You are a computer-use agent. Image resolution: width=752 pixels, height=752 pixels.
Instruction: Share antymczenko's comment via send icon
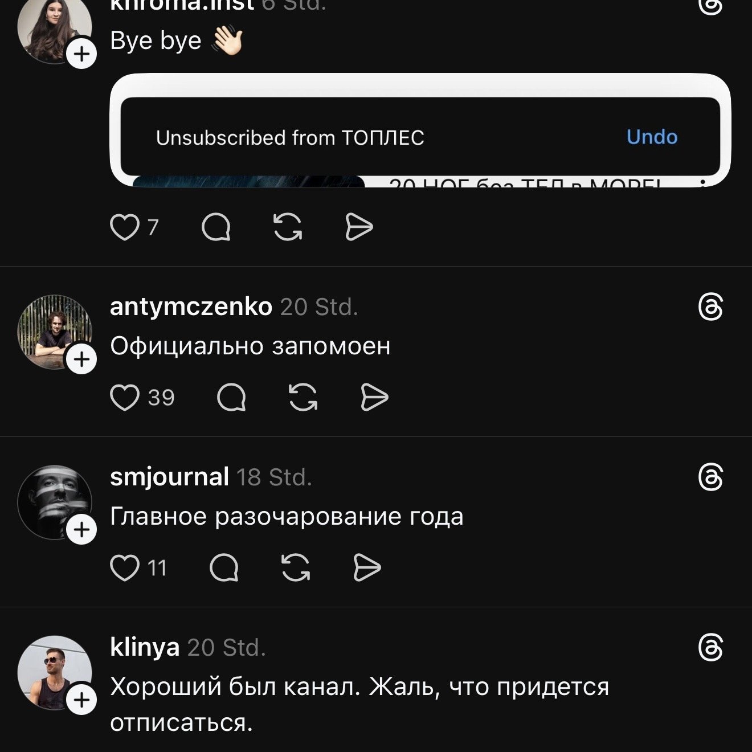(374, 398)
